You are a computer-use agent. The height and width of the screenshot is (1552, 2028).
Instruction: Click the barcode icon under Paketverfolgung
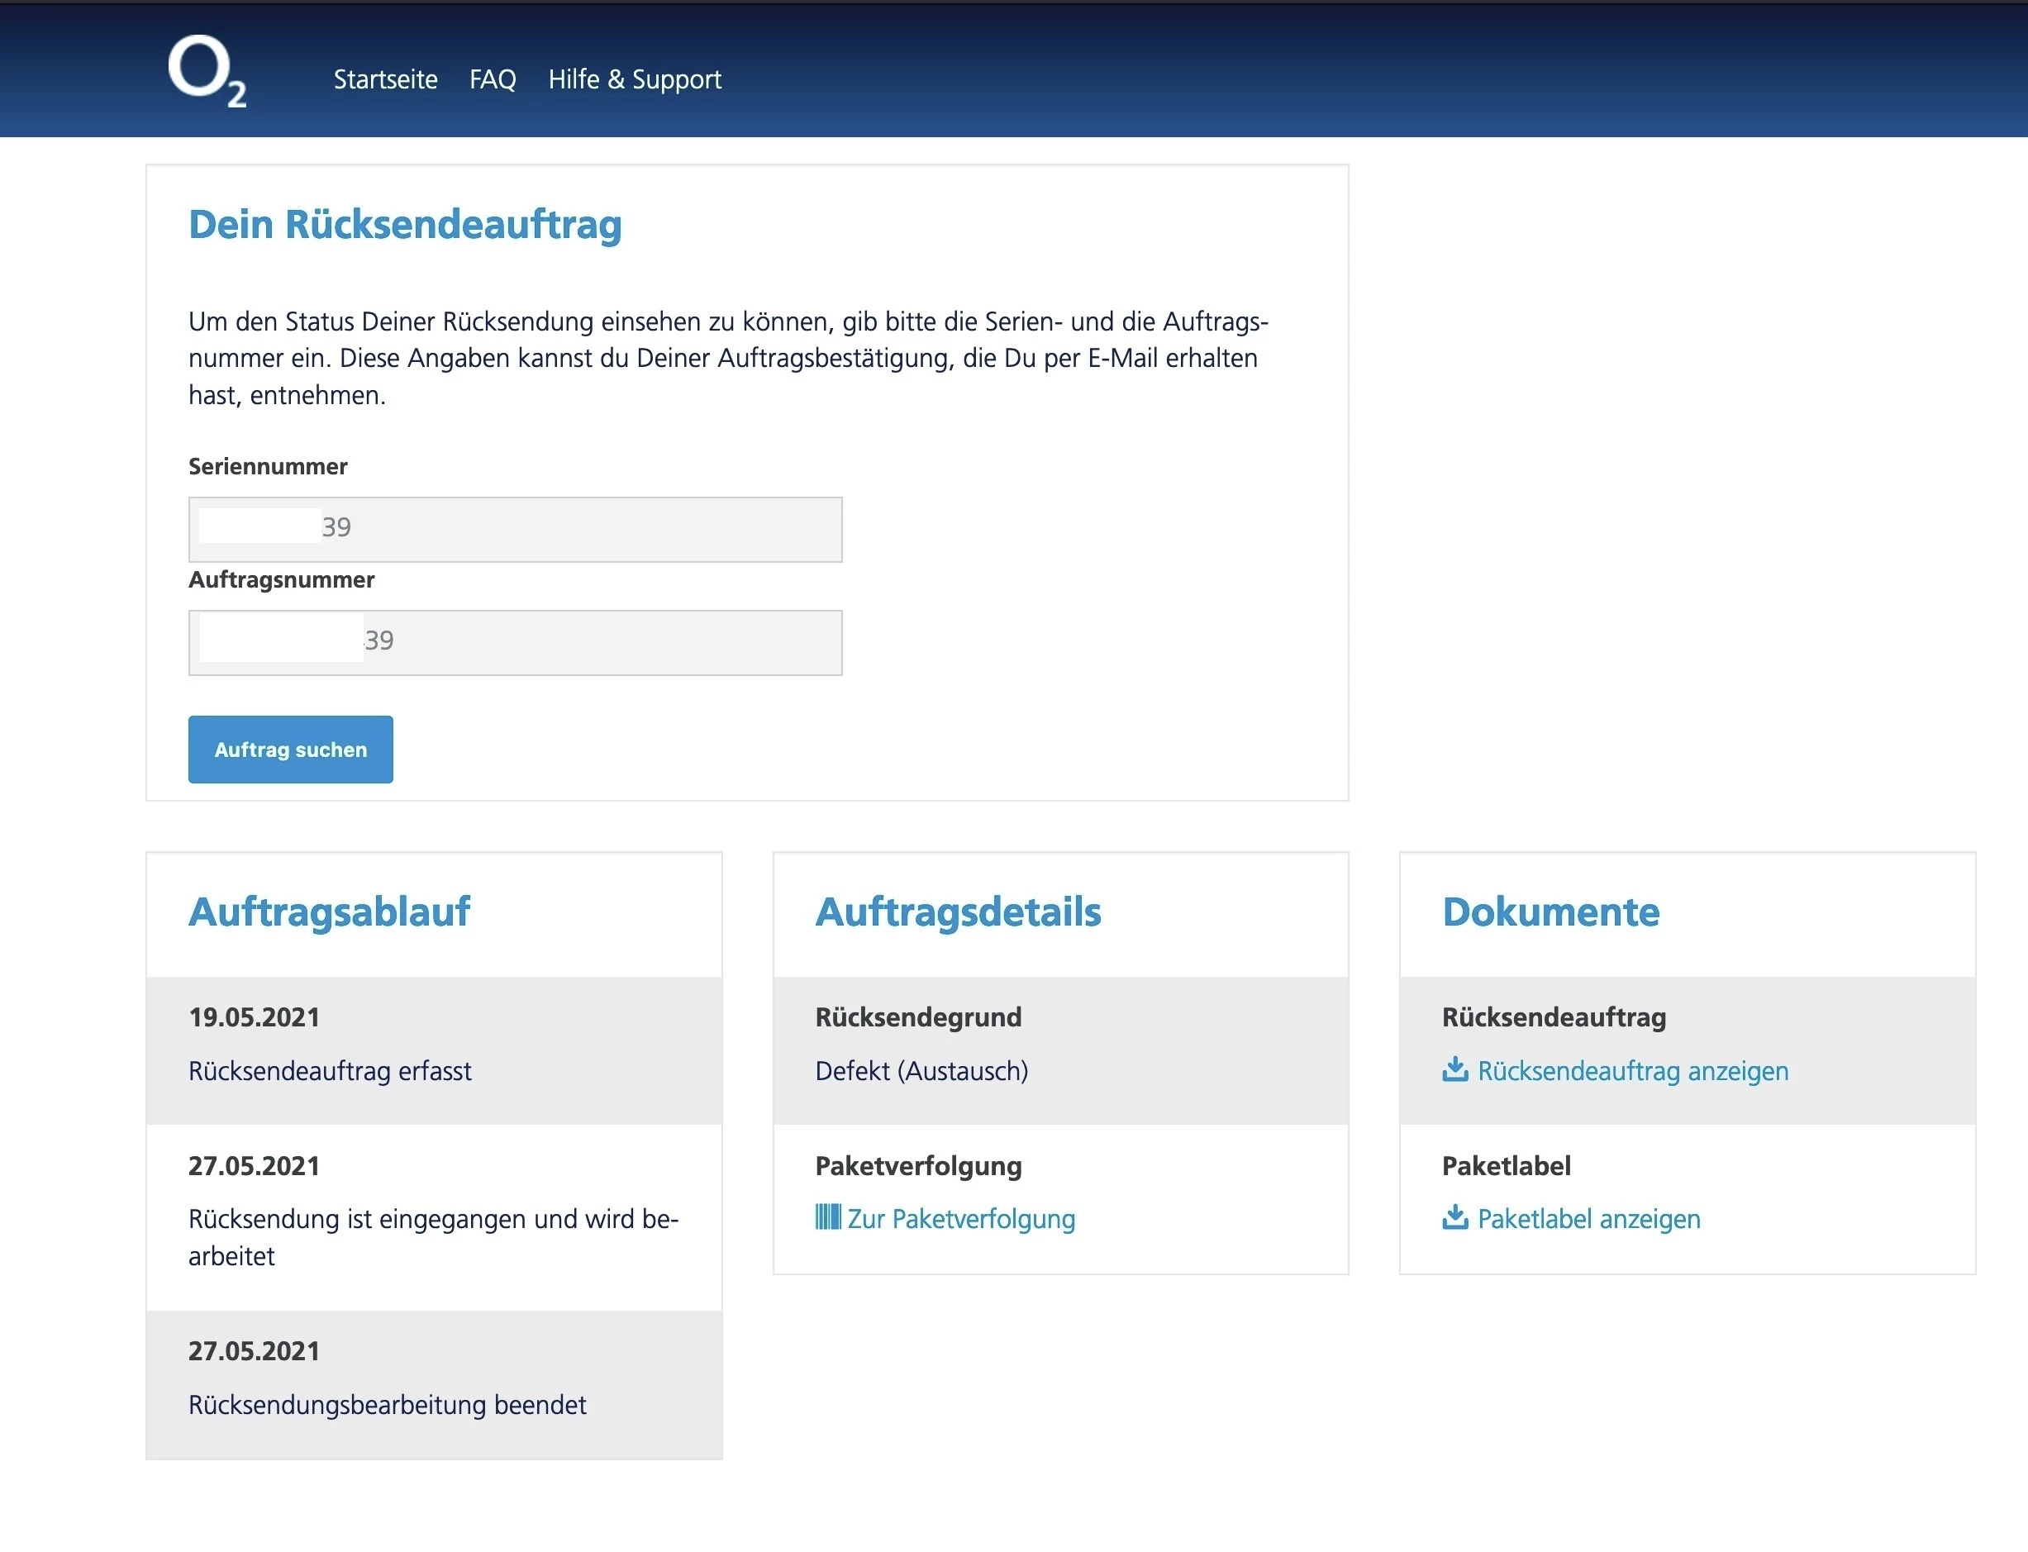(827, 1216)
